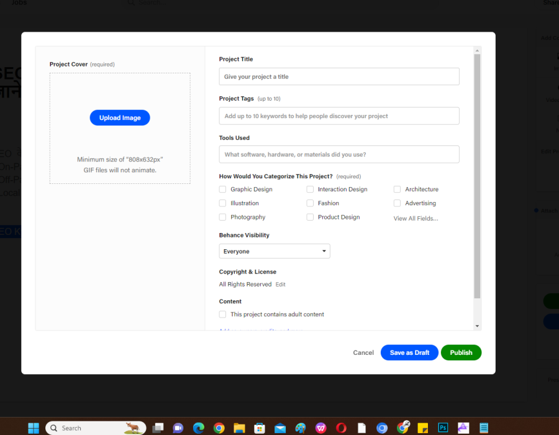Image resolution: width=559 pixels, height=435 pixels.
Task: Check the Graphic Design category
Action: pyautogui.click(x=223, y=190)
